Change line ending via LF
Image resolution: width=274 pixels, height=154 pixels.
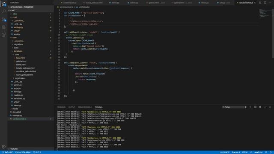tap(250, 152)
